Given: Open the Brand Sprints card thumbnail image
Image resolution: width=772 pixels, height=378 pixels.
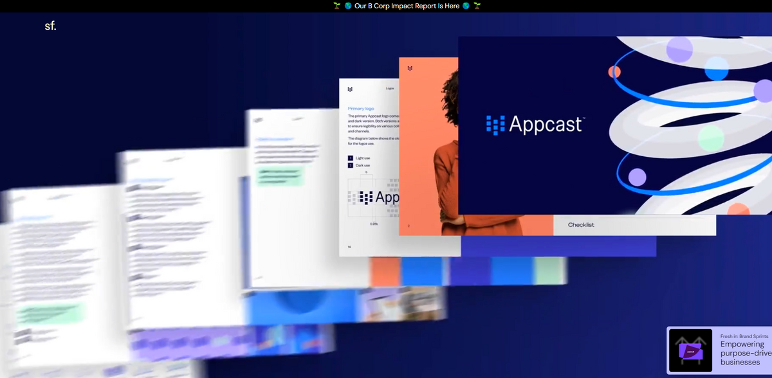Looking at the screenshot, I should (x=690, y=350).
